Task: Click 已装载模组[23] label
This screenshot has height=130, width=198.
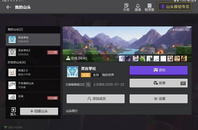Action: pos(75,84)
